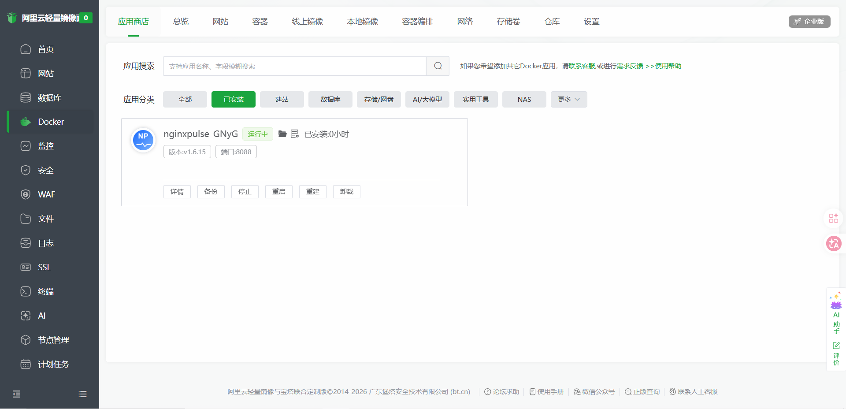Open the 线上镜像 tab
This screenshot has height=409, width=846.
(x=308, y=22)
